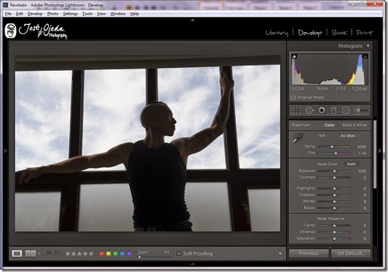Show the left panel group arrow

pyautogui.click(x=6, y=150)
